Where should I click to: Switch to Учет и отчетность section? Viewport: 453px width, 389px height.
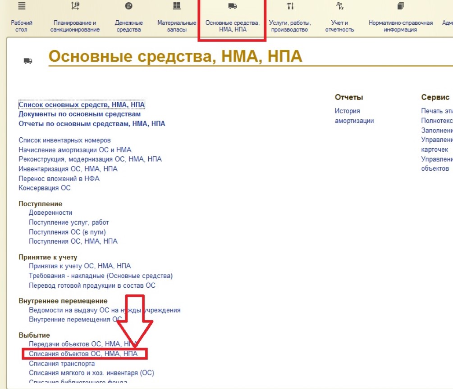pyautogui.click(x=339, y=26)
